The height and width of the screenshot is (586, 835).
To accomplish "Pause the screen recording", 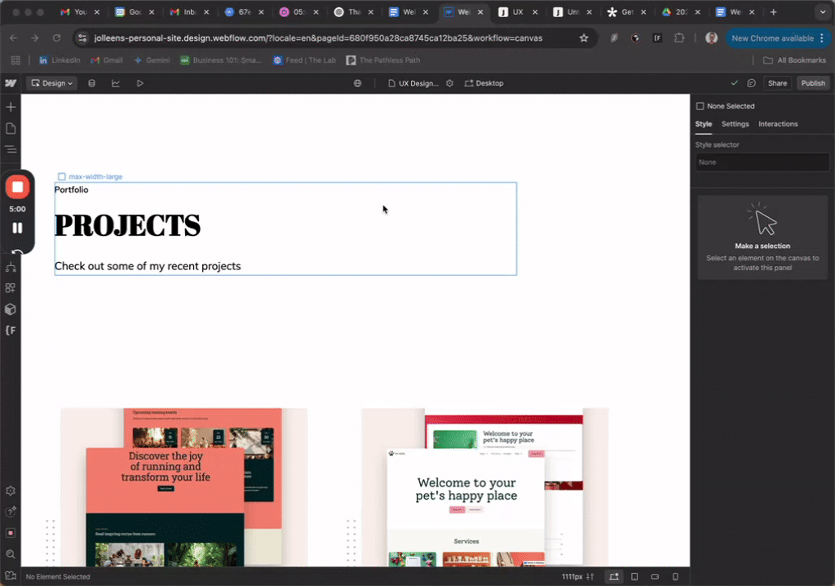I will click(16, 229).
